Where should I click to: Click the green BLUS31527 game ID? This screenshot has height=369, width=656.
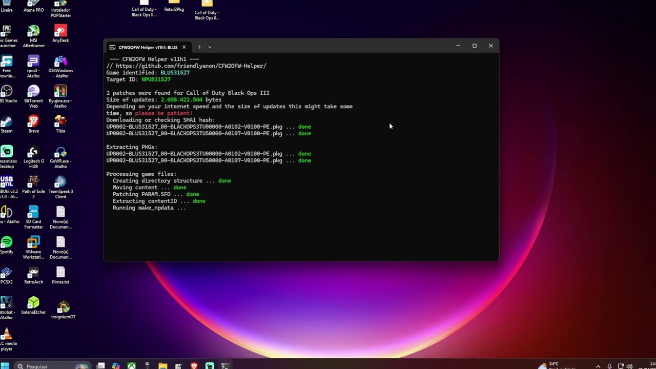(x=175, y=73)
